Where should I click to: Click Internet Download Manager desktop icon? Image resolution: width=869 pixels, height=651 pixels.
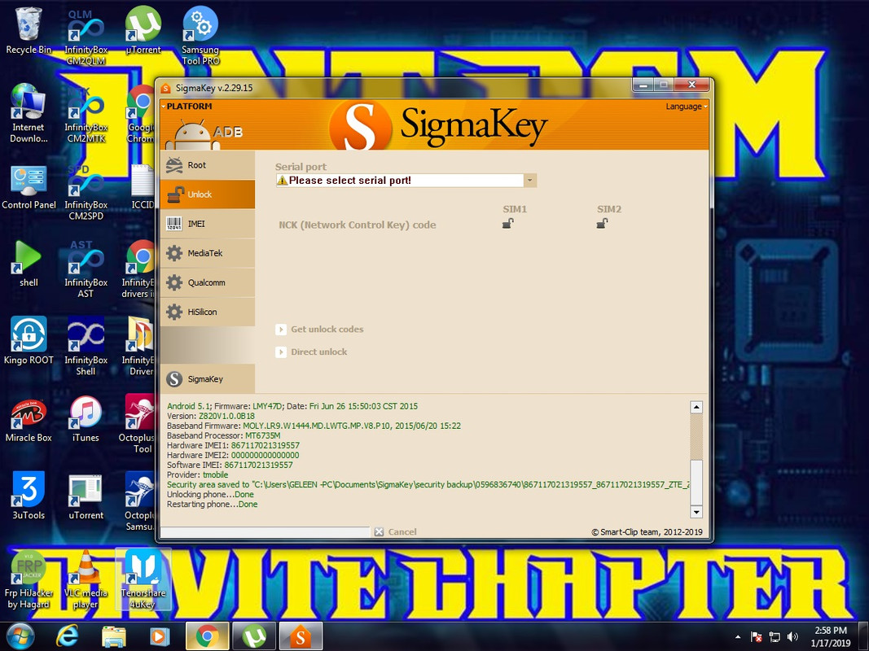pyautogui.click(x=29, y=113)
